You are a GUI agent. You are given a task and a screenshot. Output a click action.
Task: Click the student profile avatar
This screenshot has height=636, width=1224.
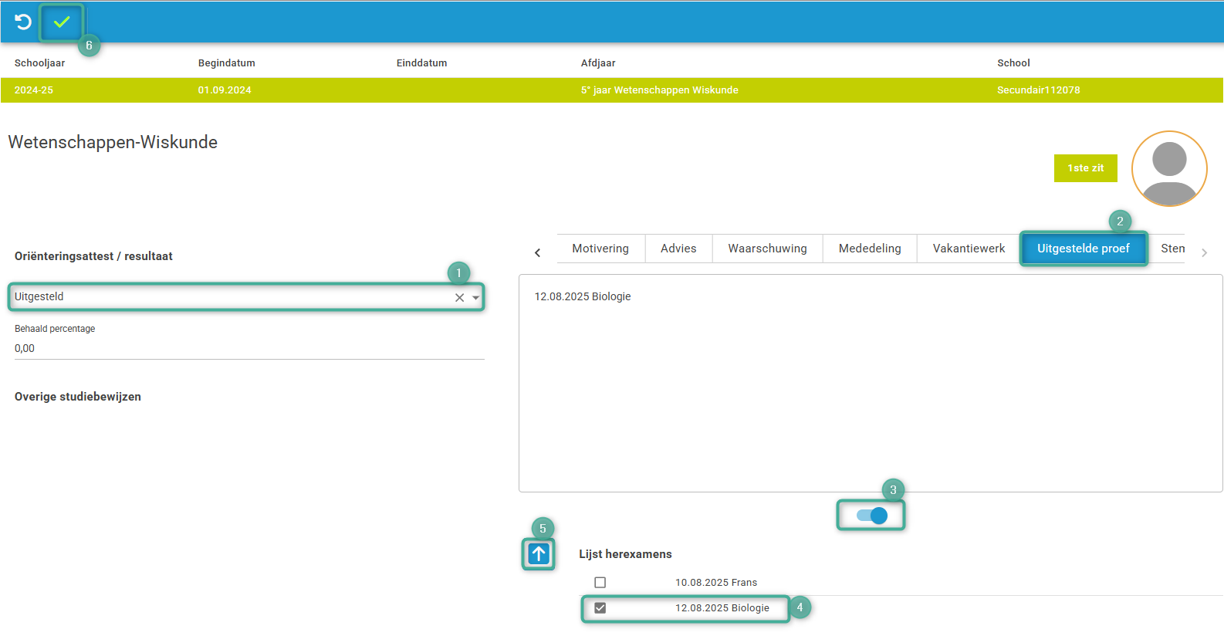1168,168
